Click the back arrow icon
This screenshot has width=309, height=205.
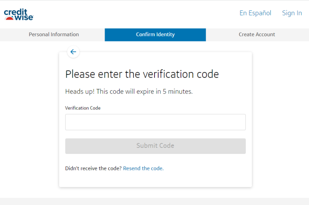click(x=73, y=52)
